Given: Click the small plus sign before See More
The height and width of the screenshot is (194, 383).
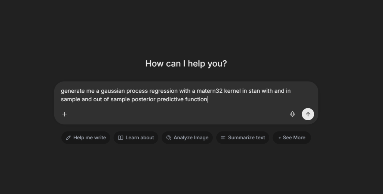Looking at the screenshot, I should pyautogui.click(x=280, y=138).
